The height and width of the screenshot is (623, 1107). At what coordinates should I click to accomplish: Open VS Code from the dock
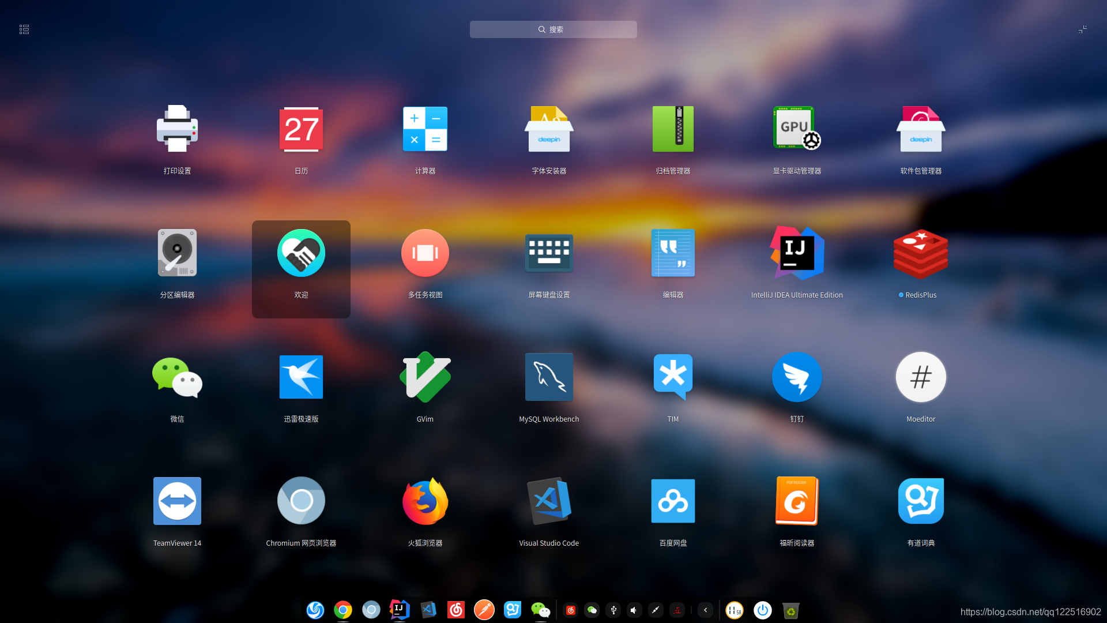[428, 610]
